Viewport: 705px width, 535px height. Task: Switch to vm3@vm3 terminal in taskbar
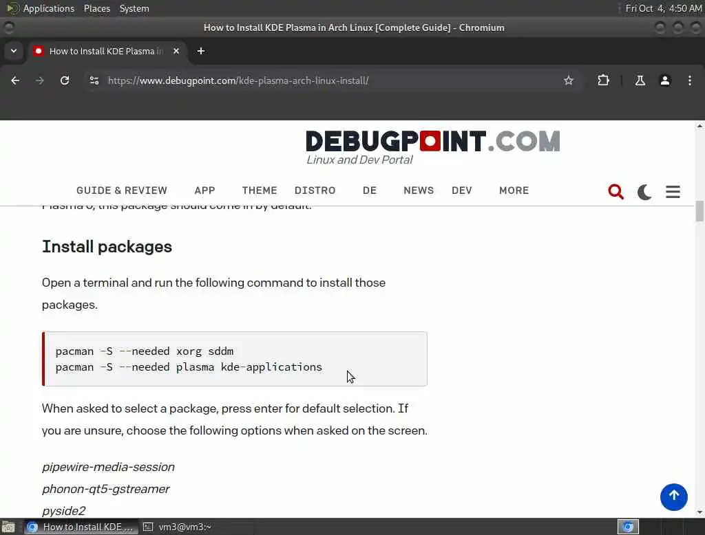point(178,527)
